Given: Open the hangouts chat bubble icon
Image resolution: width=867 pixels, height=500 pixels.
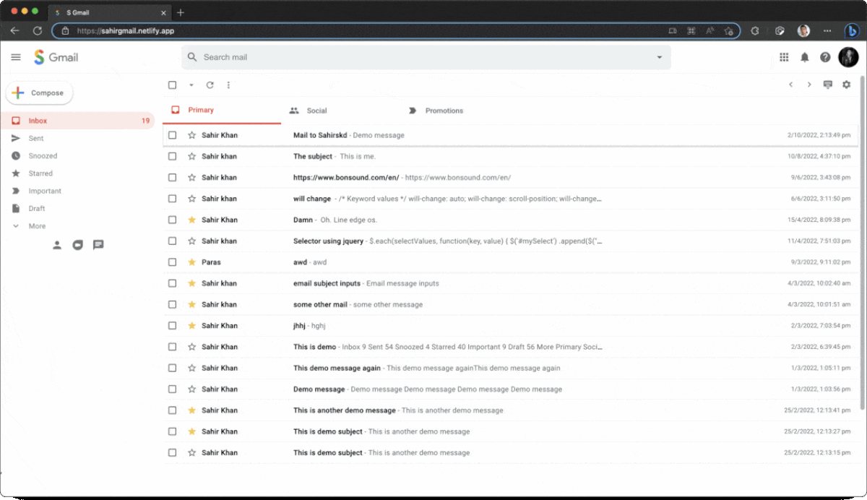Looking at the screenshot, I should [78, 245].
